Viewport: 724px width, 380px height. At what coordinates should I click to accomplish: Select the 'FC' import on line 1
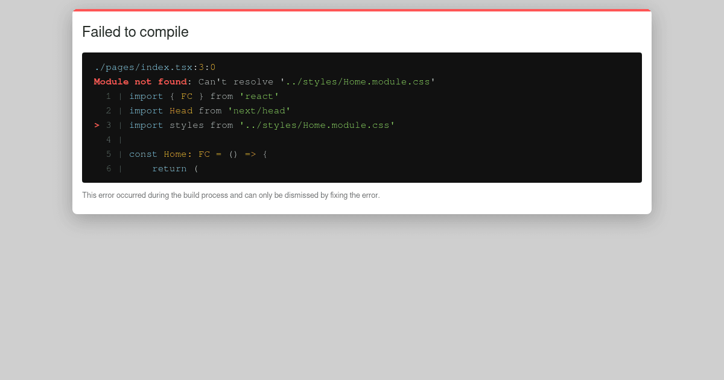(x=186, y=96)
